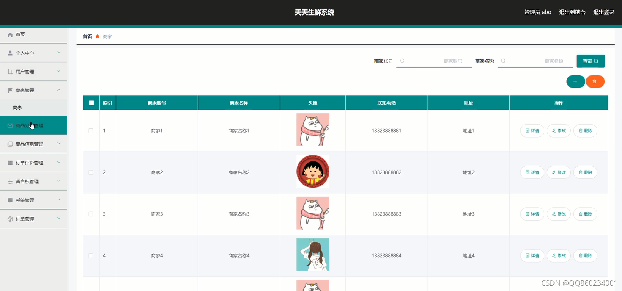Toggle the select-all checkbox in the table header
Image resolution: width=622 pixels, height=291 pixels.
(x=91, y=103)
